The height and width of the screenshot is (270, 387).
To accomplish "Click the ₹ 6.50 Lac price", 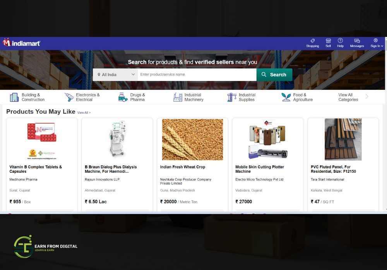I will pyautogui.click(x=96, y=202).
